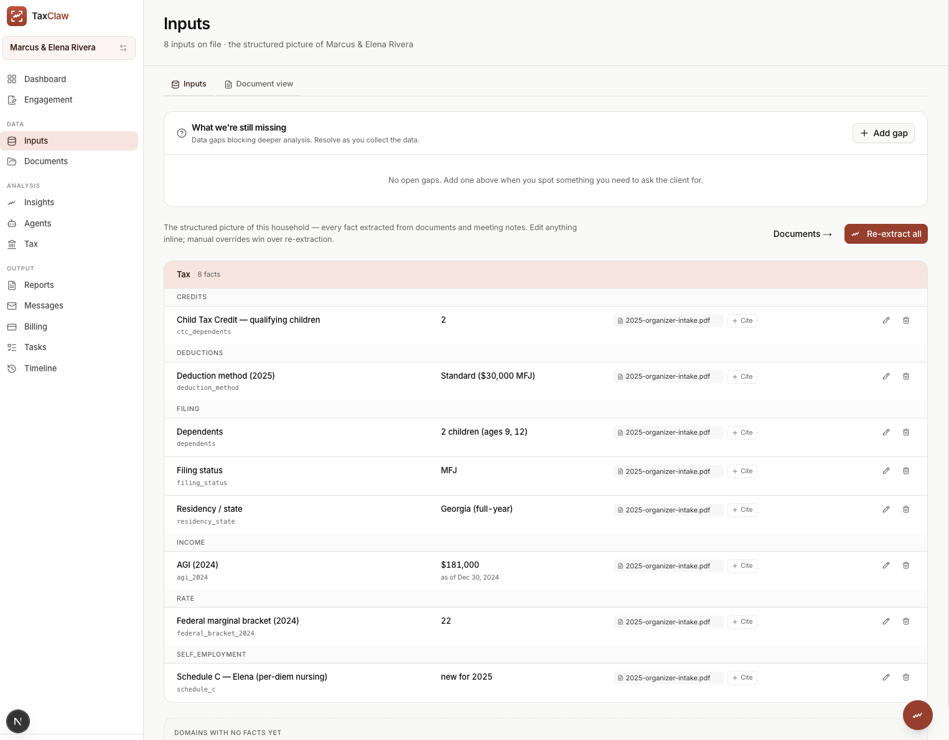Open source PDF for Deduction method

[668, 377]
